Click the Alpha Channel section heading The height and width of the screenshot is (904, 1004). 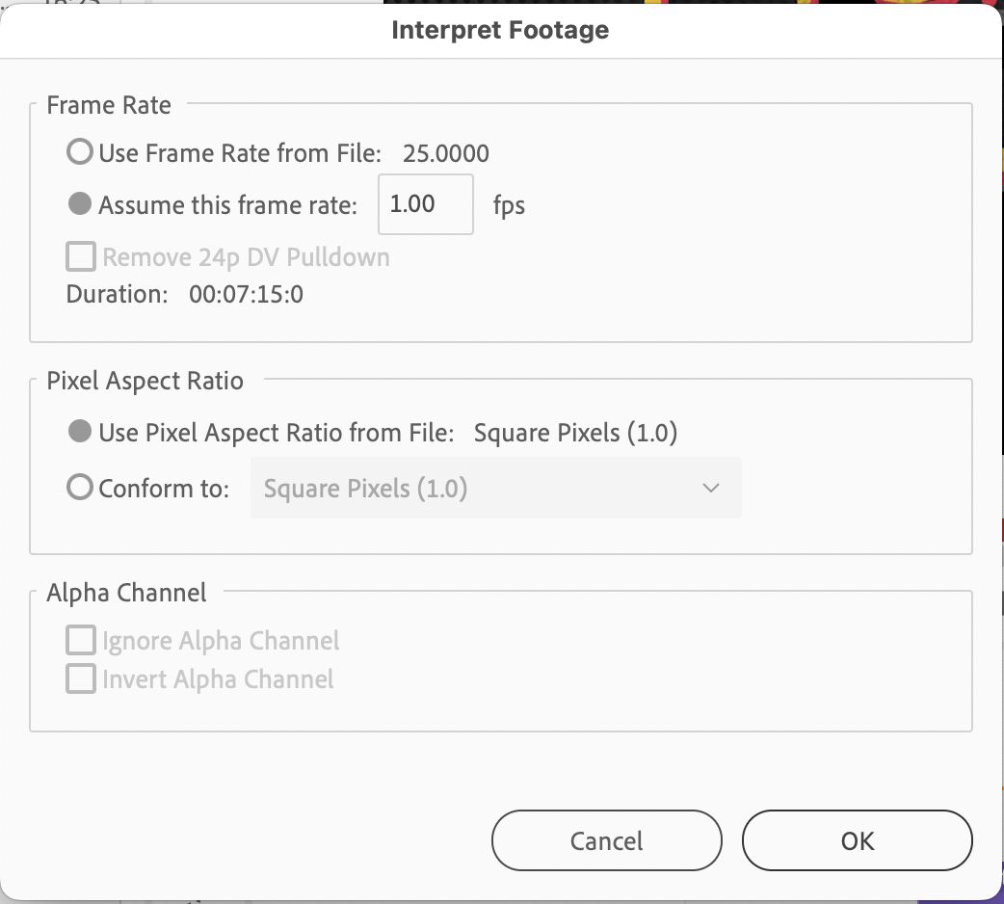pos(127,593)
